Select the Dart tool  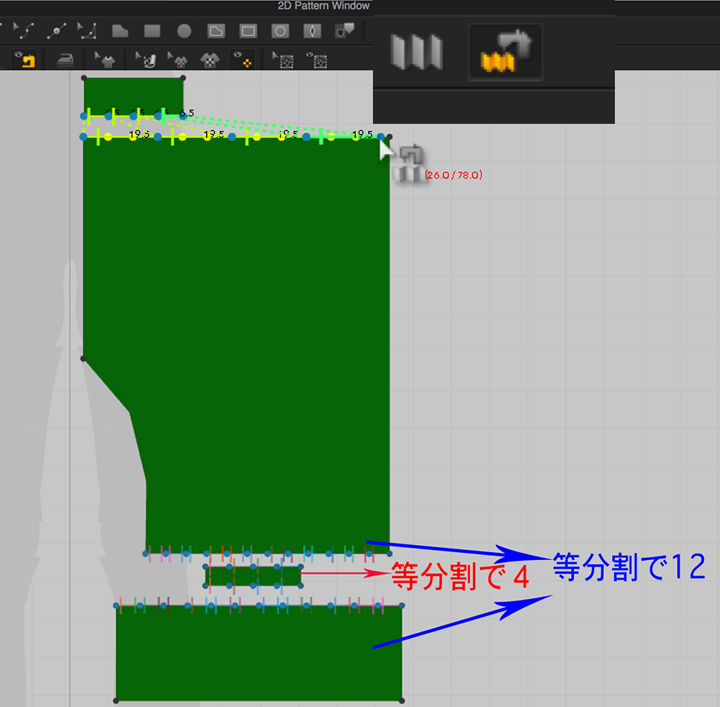312,31
